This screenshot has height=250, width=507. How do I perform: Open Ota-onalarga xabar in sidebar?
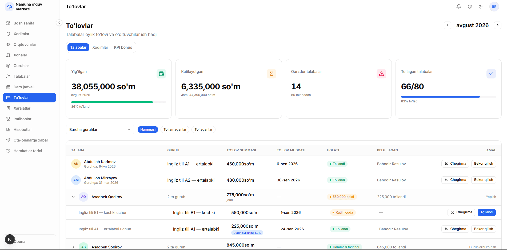29,140
